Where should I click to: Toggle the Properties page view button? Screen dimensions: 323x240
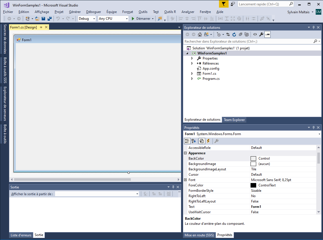[x=202, y=141]
